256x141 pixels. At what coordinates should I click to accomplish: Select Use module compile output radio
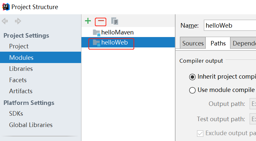pyautogui.click(x=192, y=90)
